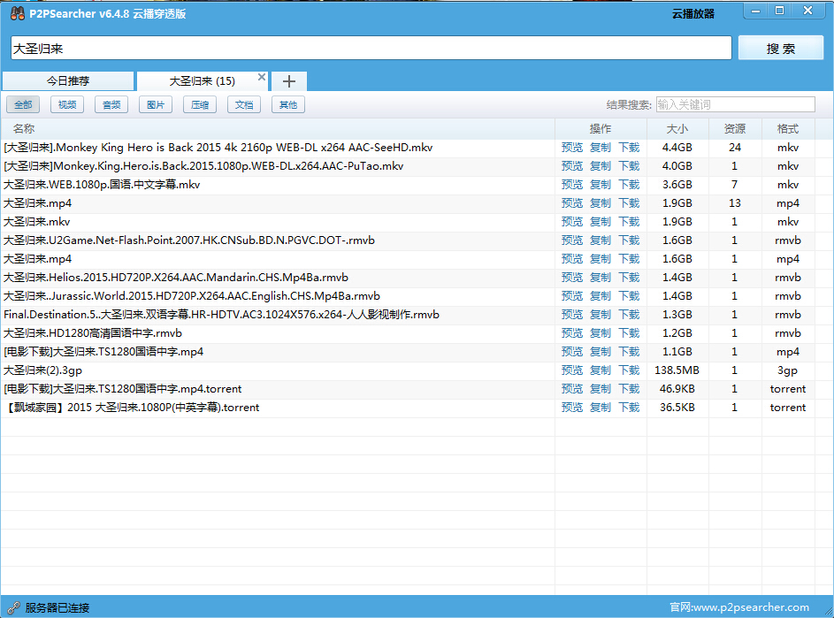Click the 结果搜索 keyword input field
This screenshot has height=618, width=834.
[x=735, y=104]
